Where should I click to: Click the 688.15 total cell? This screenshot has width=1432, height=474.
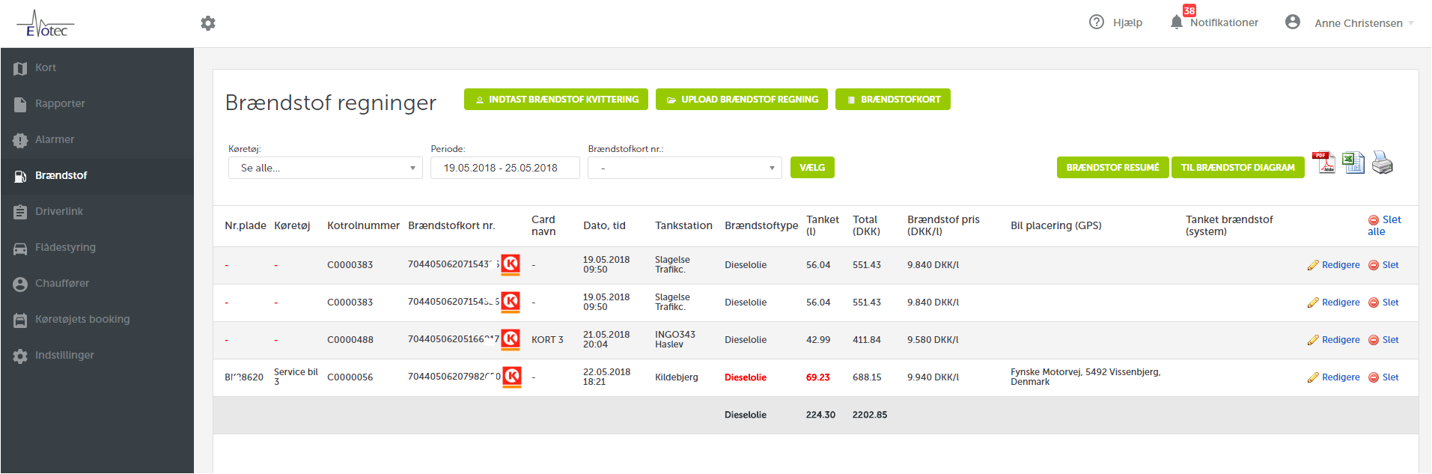click(867, 377)
